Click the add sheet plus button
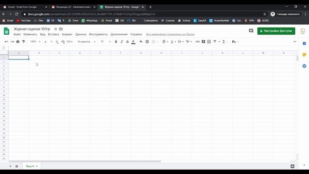This screenshot has width=309, height=174. 11,166
